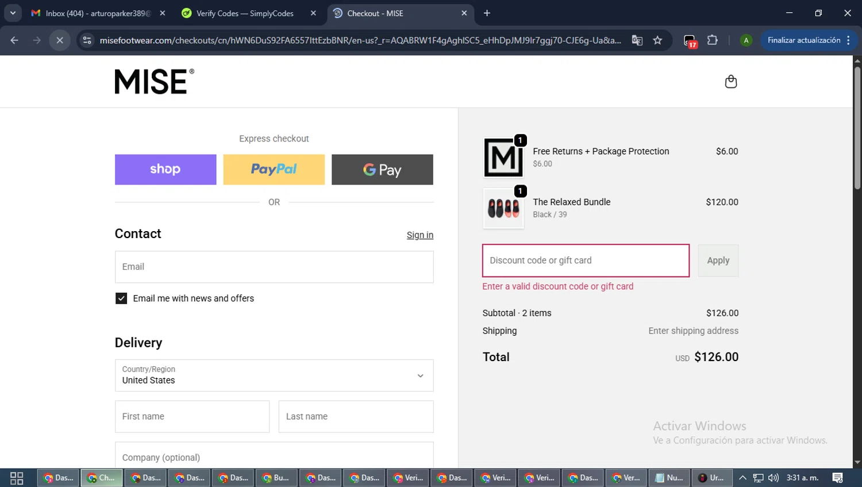Click the browser forward arrow
This screenshot has height=487, width=862.
click(37, 40)
